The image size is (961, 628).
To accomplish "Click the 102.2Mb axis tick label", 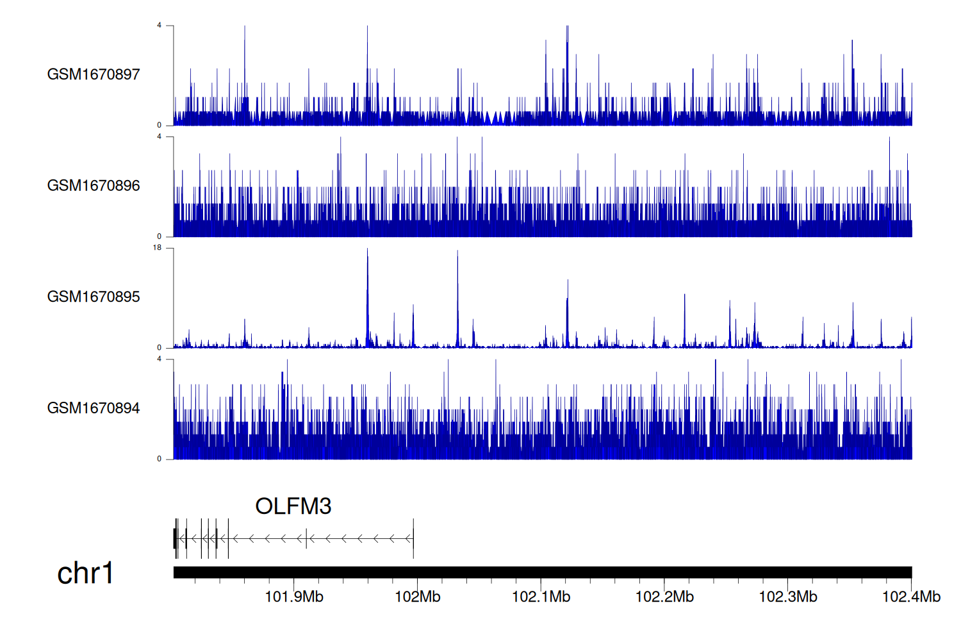I will pyautogui.click(x=664, y=597).
